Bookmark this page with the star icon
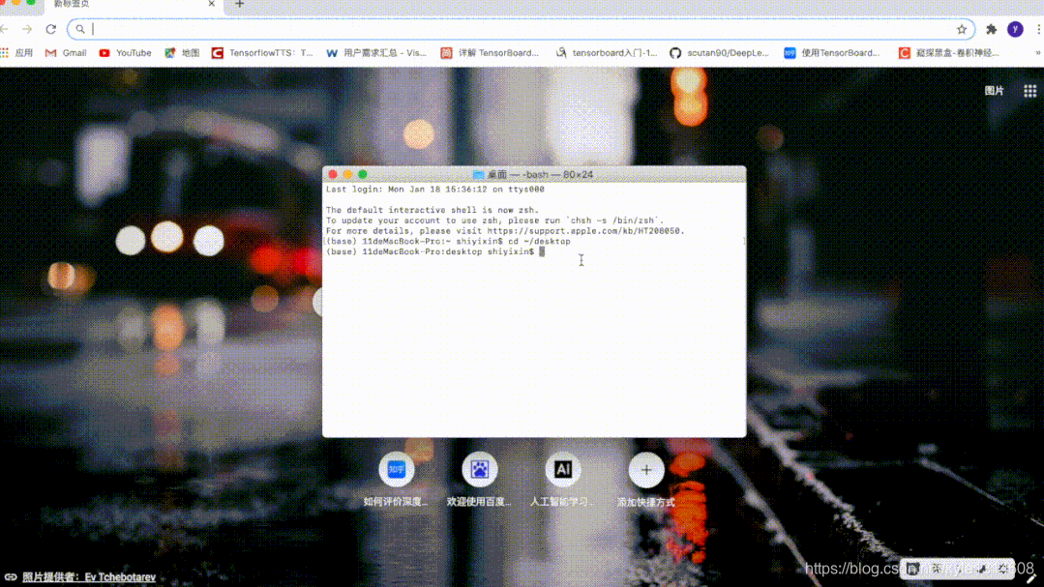The width and height of the screenshot is (1044, 587). point(962,29)
